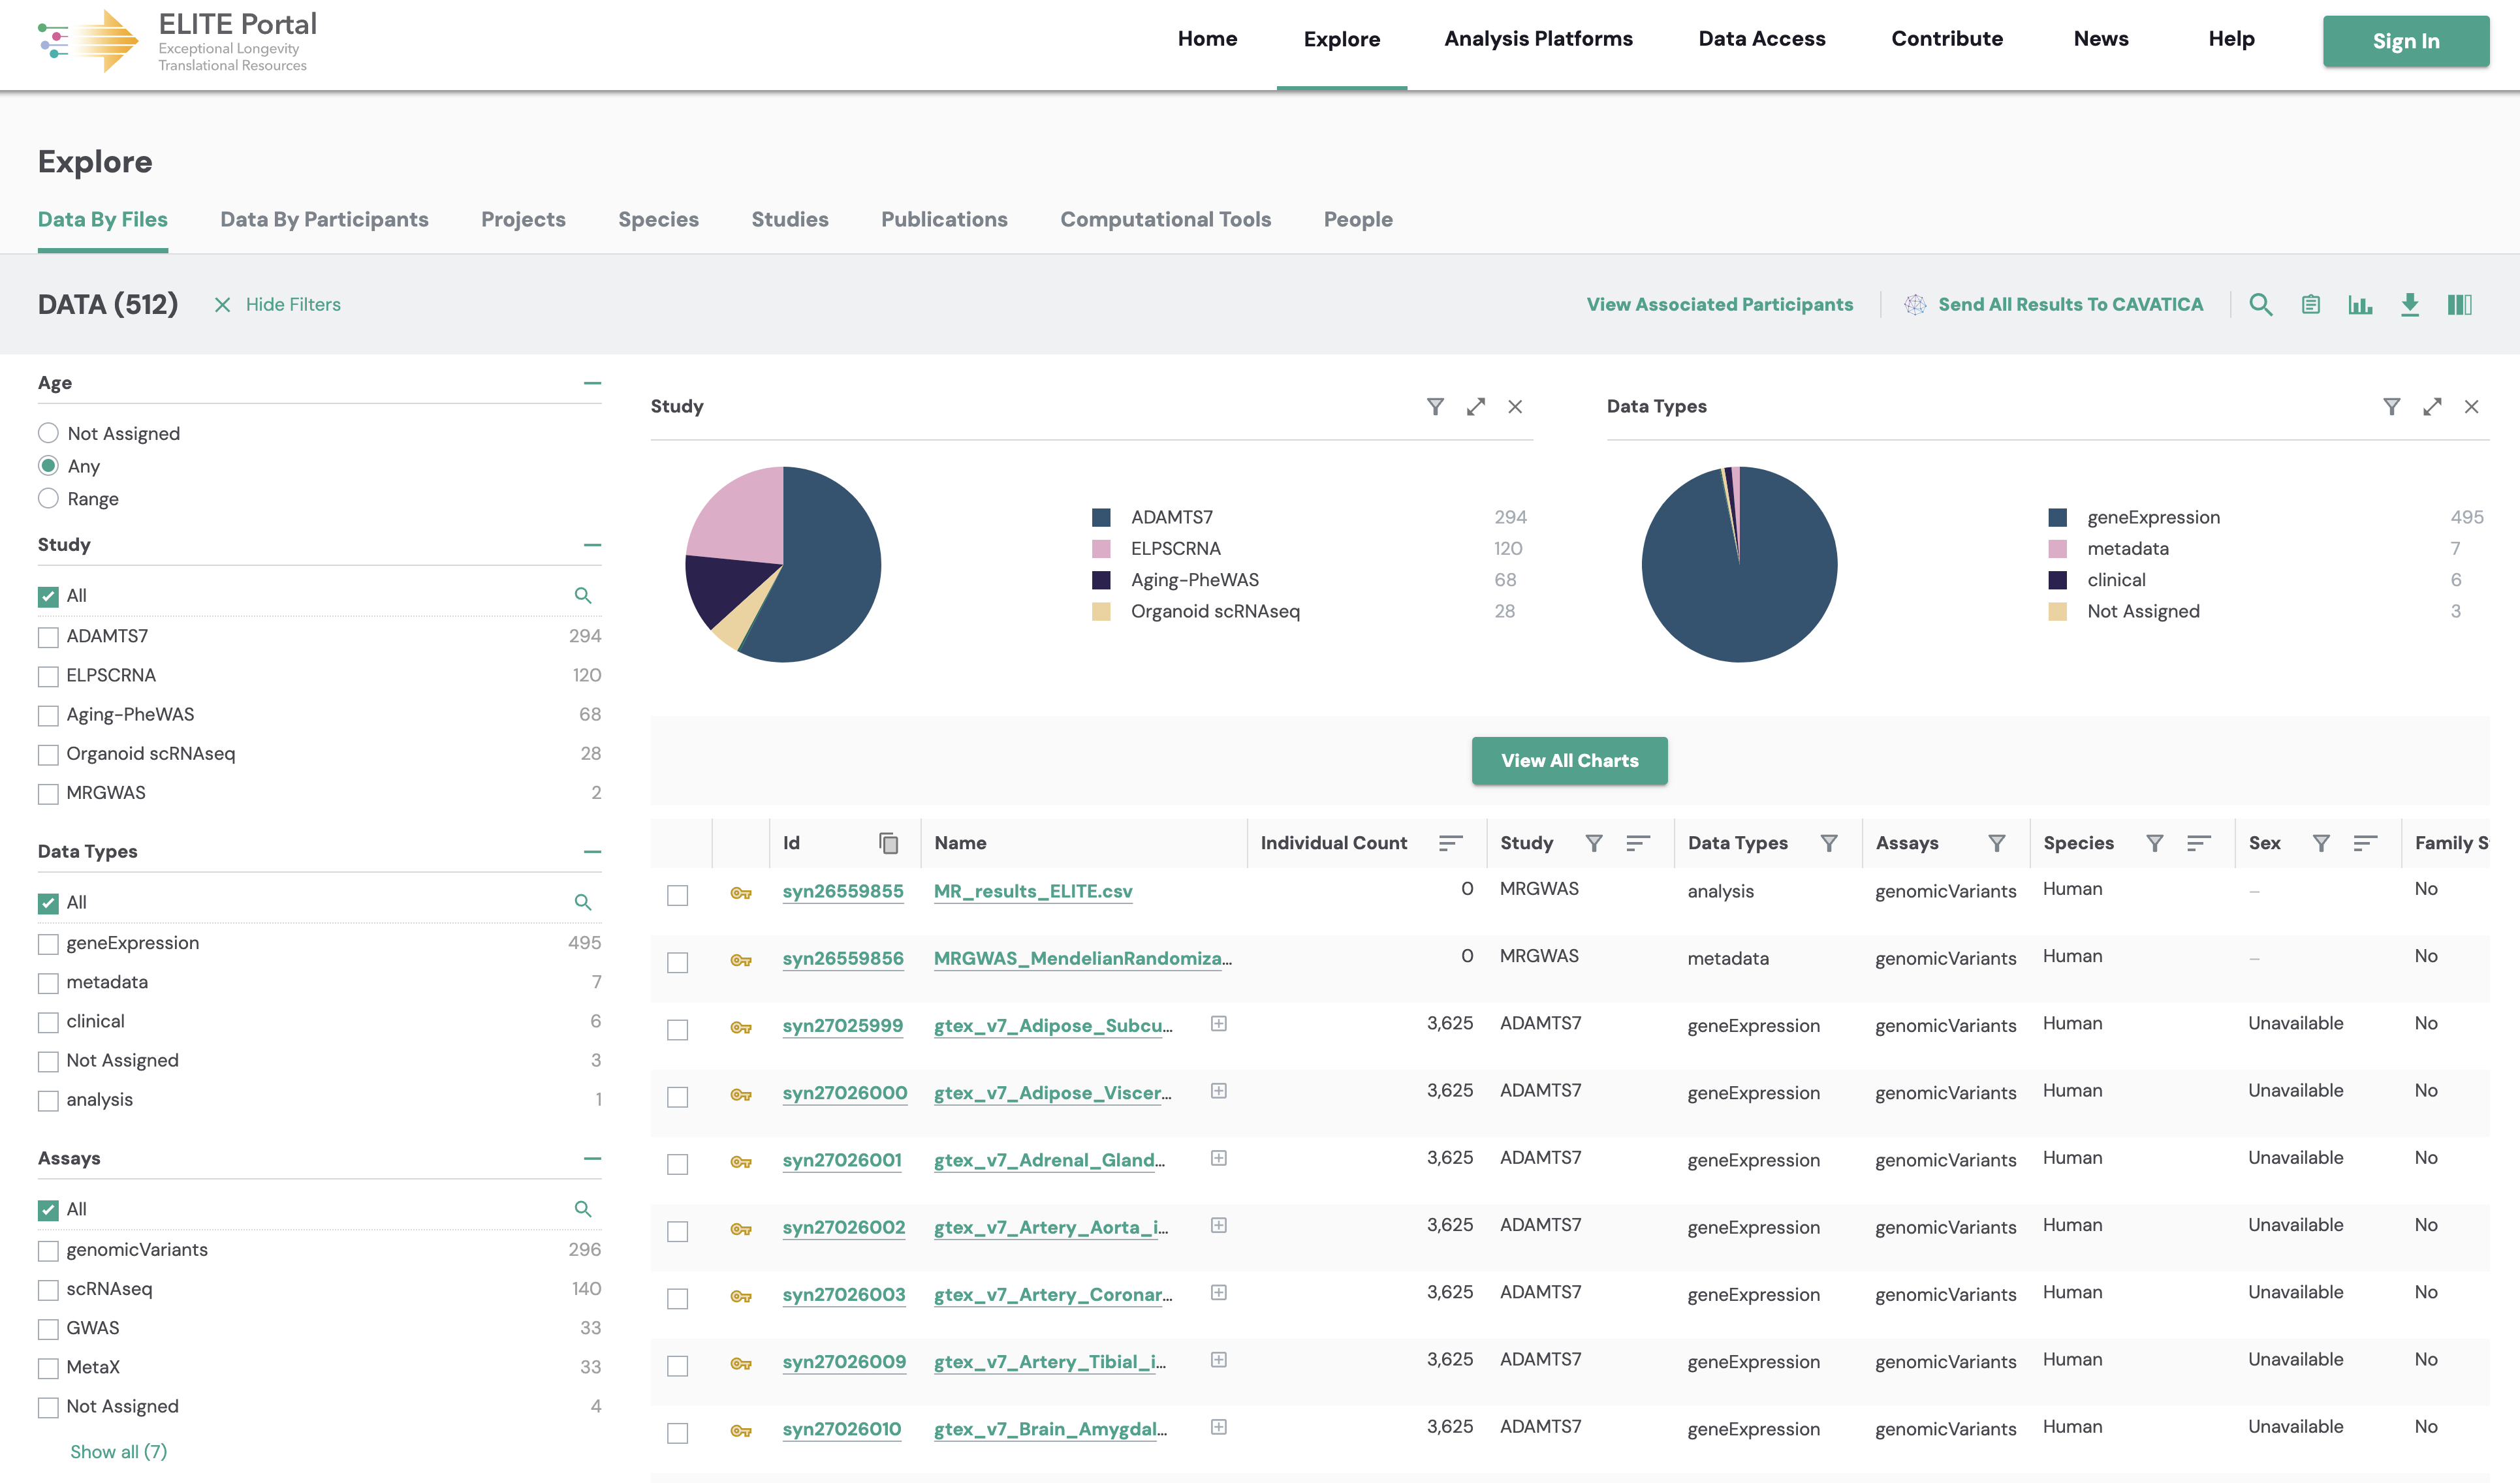Switch to Data By Participants tab
2520x1483 pixels.
324,219
